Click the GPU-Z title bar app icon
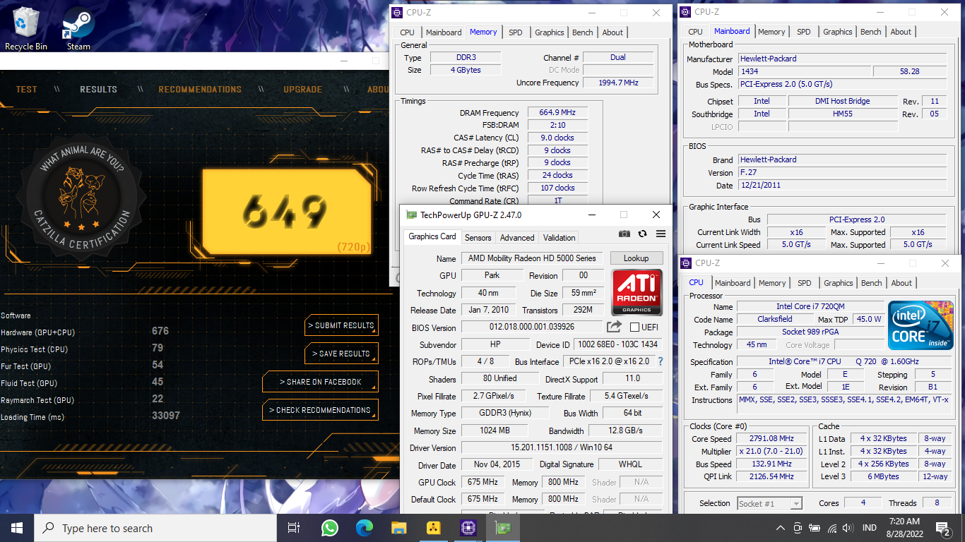This screenshot has height=542, width=965. [x=410, y=215]
